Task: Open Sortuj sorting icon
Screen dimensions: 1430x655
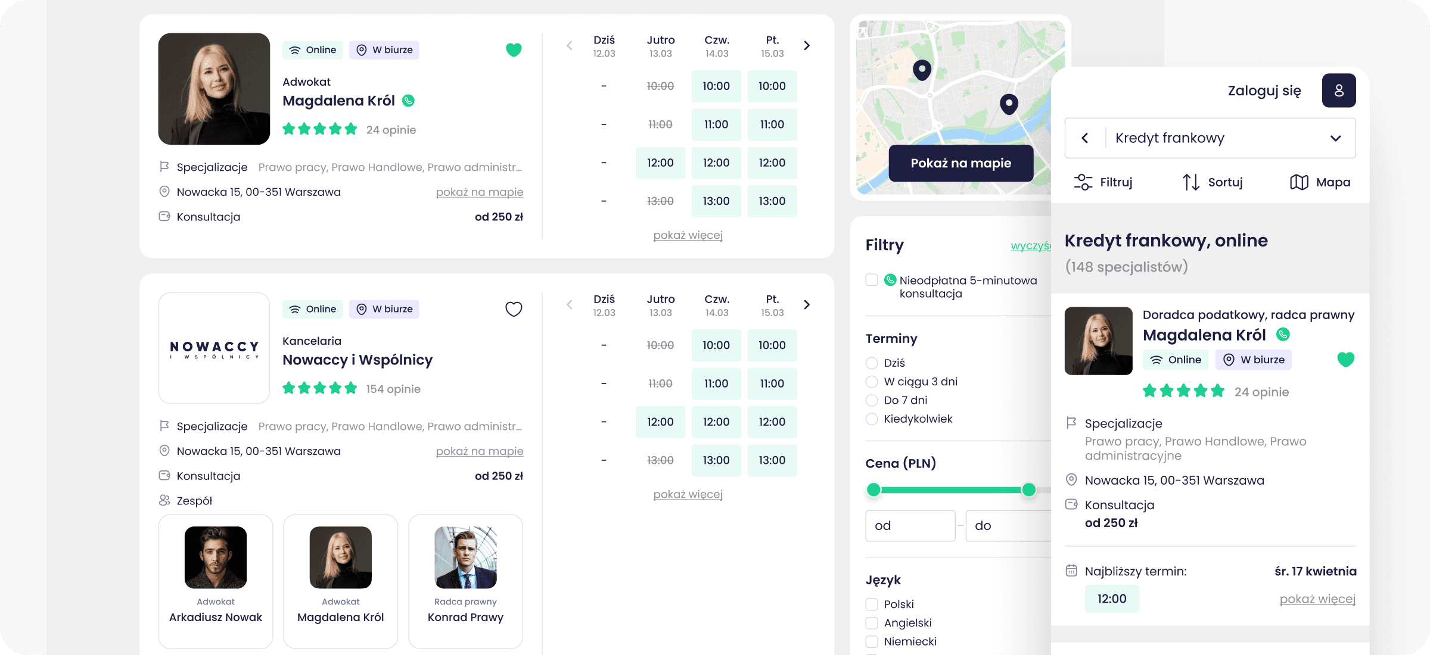Action: point(1190,182)
